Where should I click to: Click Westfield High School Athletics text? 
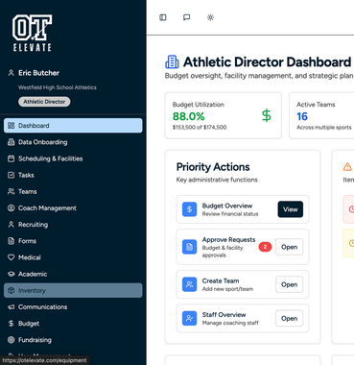point(58,87)
